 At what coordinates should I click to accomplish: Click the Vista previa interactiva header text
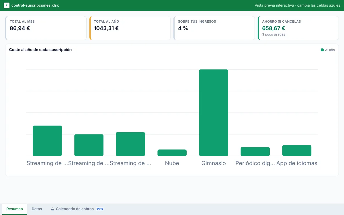point(297,5)
